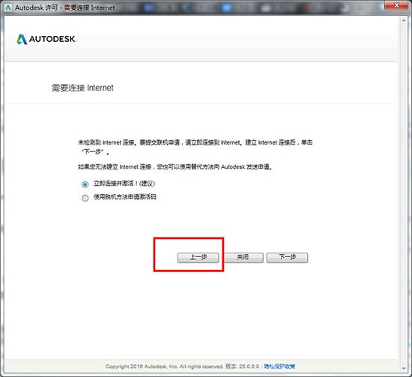Select the 立即连接并激活 radio button
Viewport: 412px width, 377px height.
click(85, 184)
